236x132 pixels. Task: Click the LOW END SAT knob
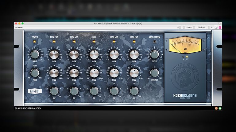[x=54, y=91]
